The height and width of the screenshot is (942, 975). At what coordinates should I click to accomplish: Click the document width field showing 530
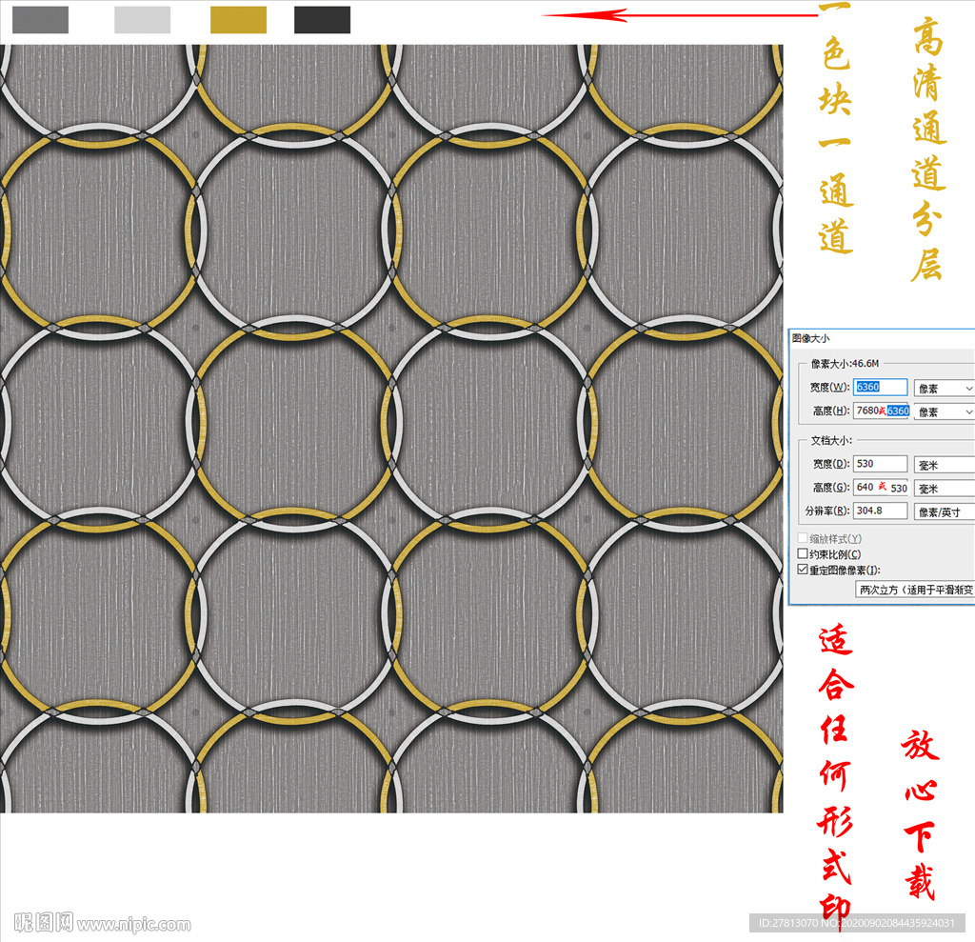coord(880,464)
